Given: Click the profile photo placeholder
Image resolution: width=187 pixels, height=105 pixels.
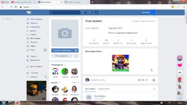Looking at the screenshot, I should tap(65, 33).
